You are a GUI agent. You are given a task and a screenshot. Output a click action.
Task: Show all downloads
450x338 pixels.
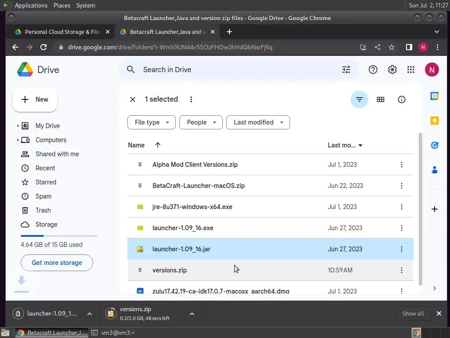pyautogui.click(x=413, y=313)
